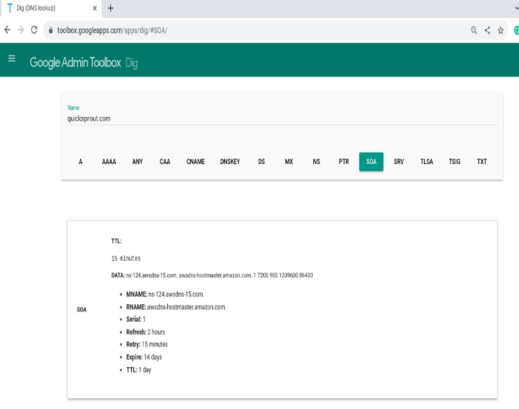Select the MX record type
Image resolution: width=519 pixels, height=409 pixels.
coord(289,162)
